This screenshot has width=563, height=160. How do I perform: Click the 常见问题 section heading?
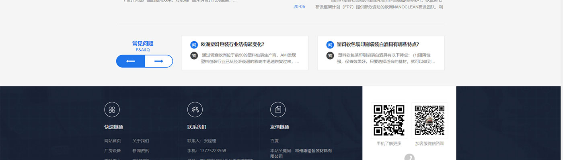(143, 44)
